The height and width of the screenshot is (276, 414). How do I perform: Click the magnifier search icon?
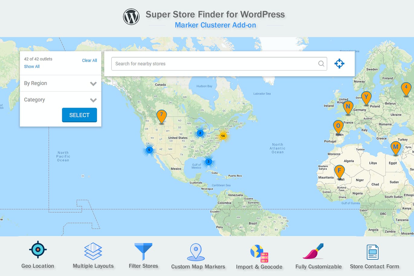(x=321, y=63)
